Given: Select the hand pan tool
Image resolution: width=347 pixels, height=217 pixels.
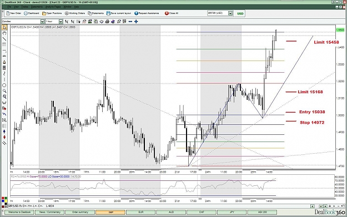Looking at the screenshot, I should (4, 33).
